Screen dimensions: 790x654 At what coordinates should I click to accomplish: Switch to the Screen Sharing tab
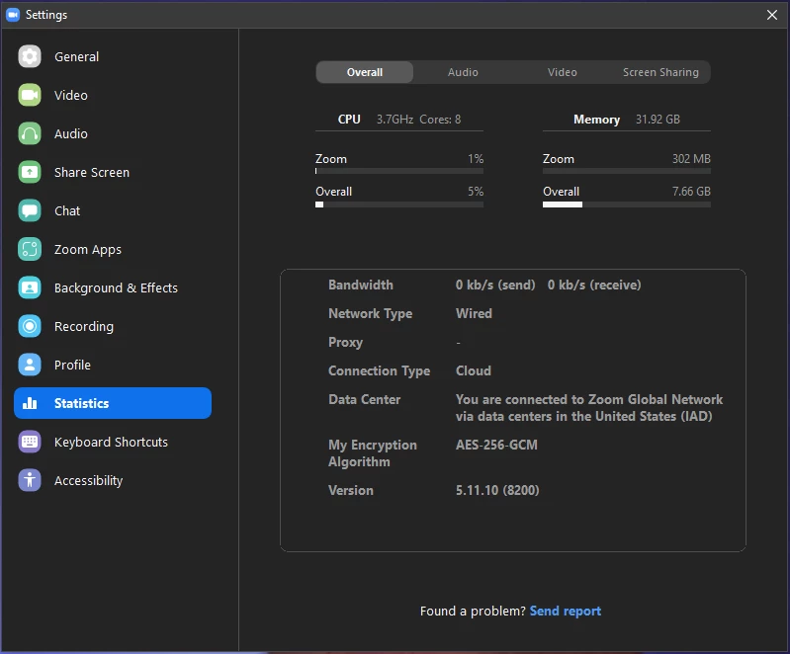click(x=660, y=72)
